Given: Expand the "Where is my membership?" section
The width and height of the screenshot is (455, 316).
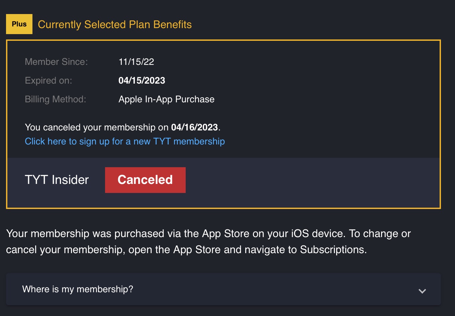Looking at the screenshot, I should tap(78, 289).
